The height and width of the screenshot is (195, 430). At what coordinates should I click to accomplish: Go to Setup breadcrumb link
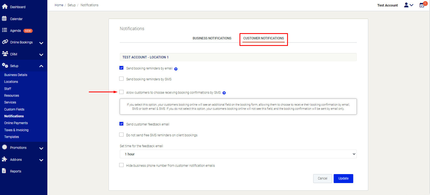coord(72,5)
